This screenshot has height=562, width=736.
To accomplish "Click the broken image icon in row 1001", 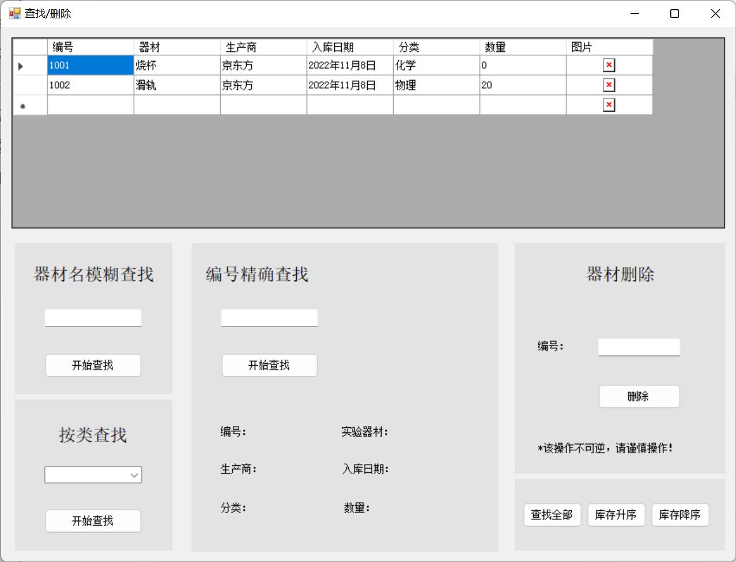I will tap(609, 65).
